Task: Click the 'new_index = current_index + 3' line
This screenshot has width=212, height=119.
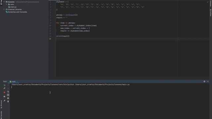Action: [75, 28]
